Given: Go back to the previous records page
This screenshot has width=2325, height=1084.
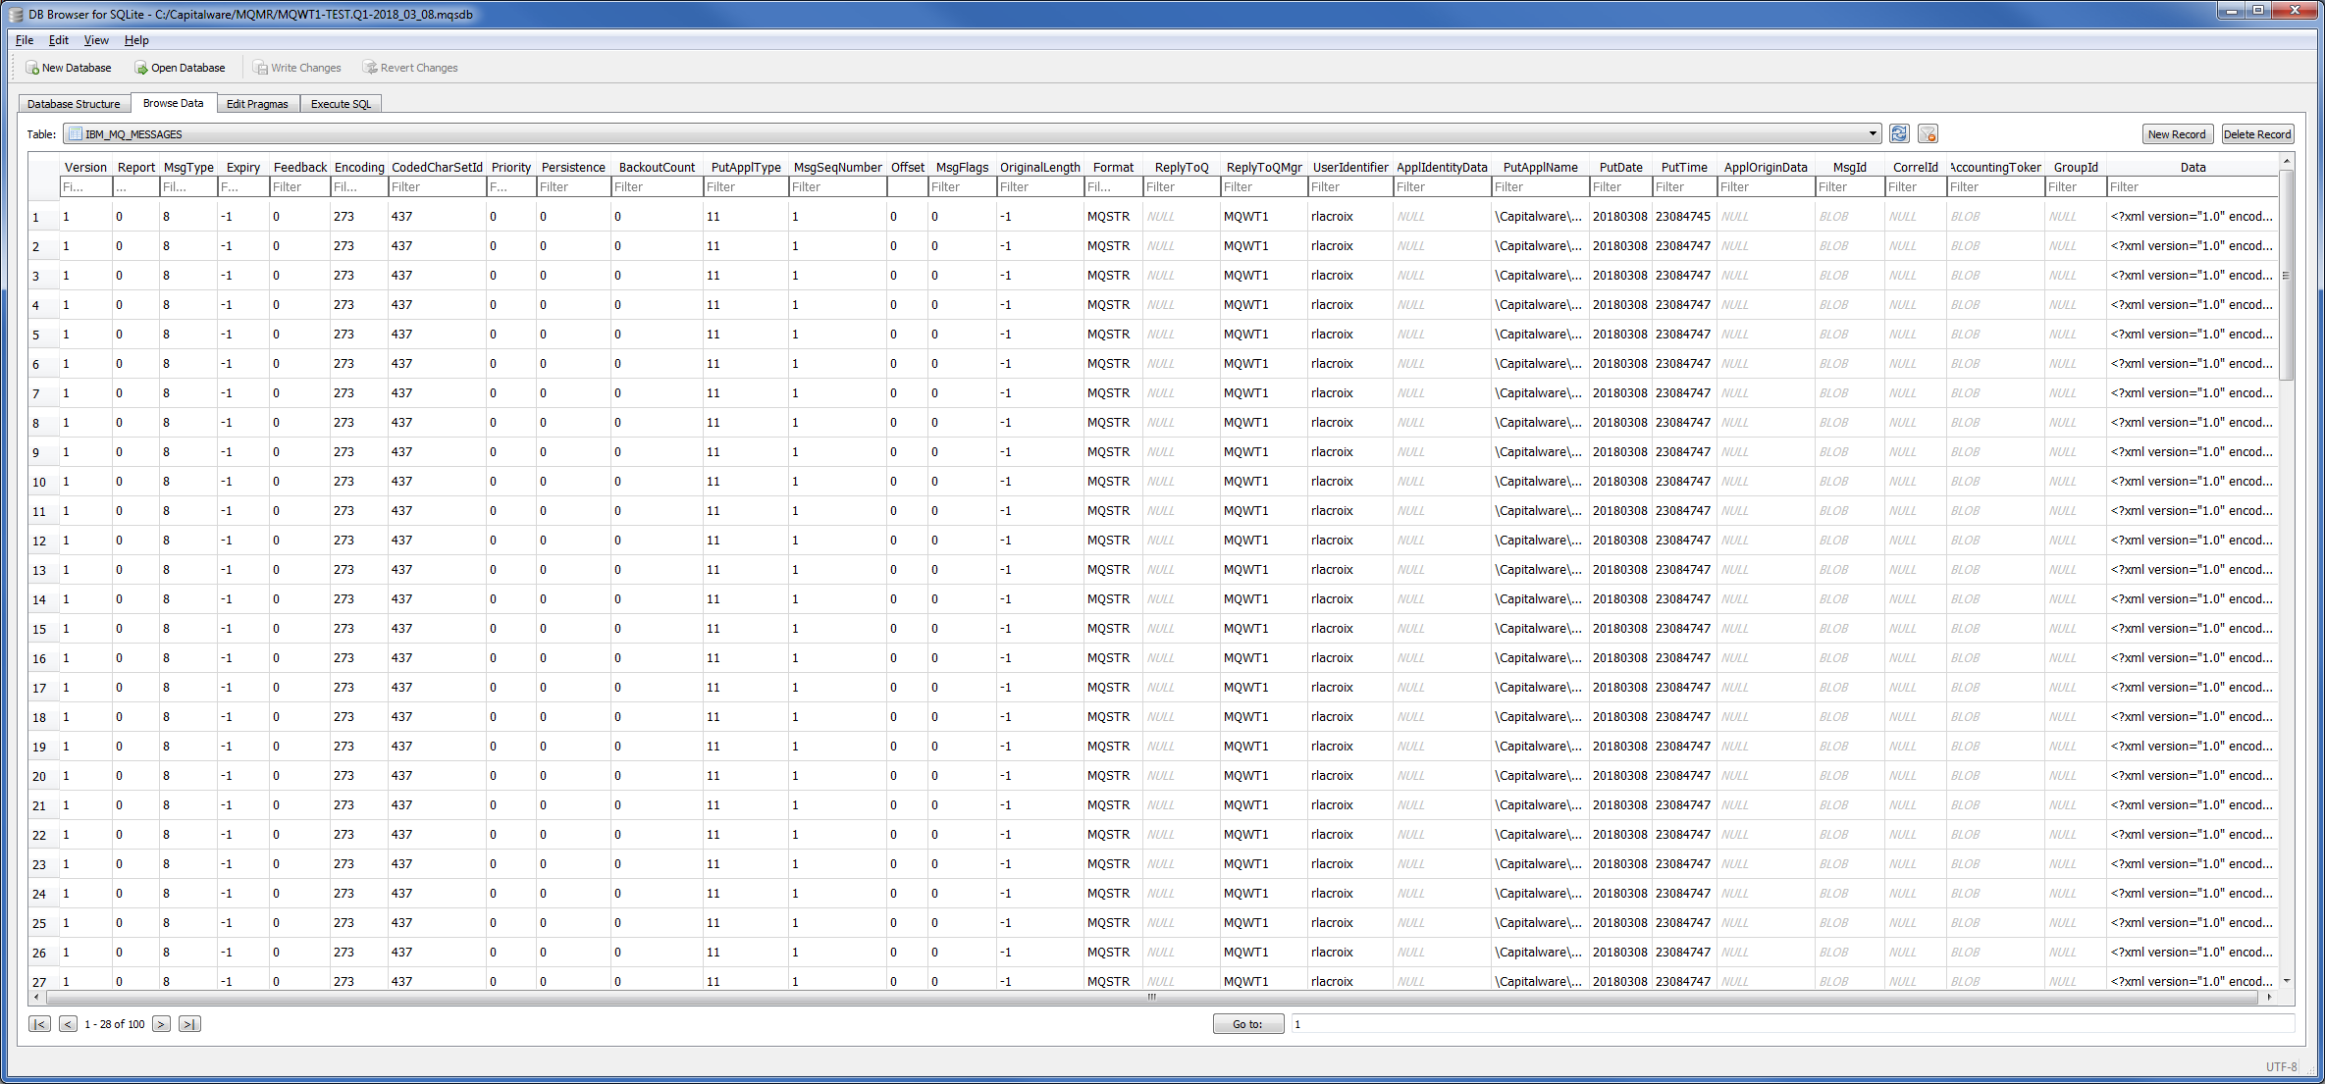Looking at the screenshot, I should pos(68,1024).
